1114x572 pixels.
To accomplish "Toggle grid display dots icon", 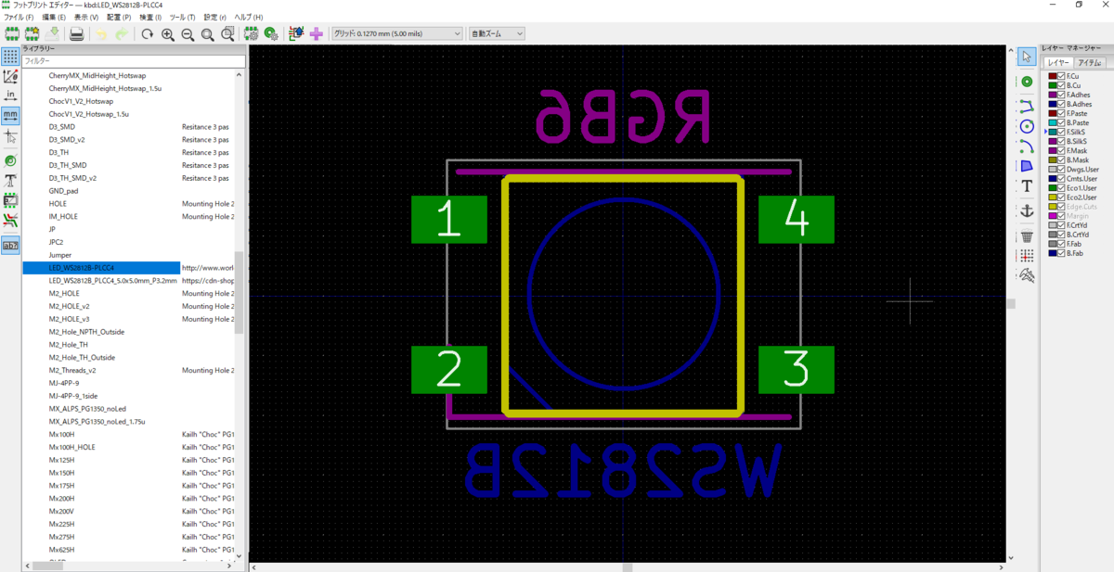I will [10, 57].
